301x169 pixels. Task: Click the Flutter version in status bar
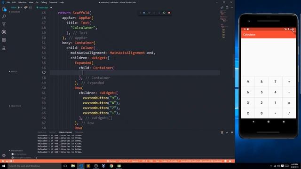pyautogui.click(x=170, y=161)
